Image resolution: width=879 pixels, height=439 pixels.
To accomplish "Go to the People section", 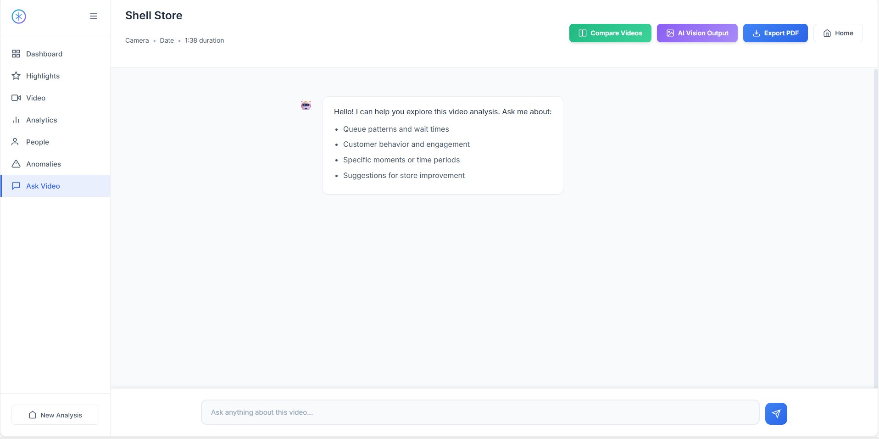I will point(38,142).
